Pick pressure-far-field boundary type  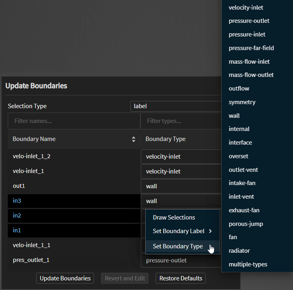pyautogui.click(x=251, y=48)
